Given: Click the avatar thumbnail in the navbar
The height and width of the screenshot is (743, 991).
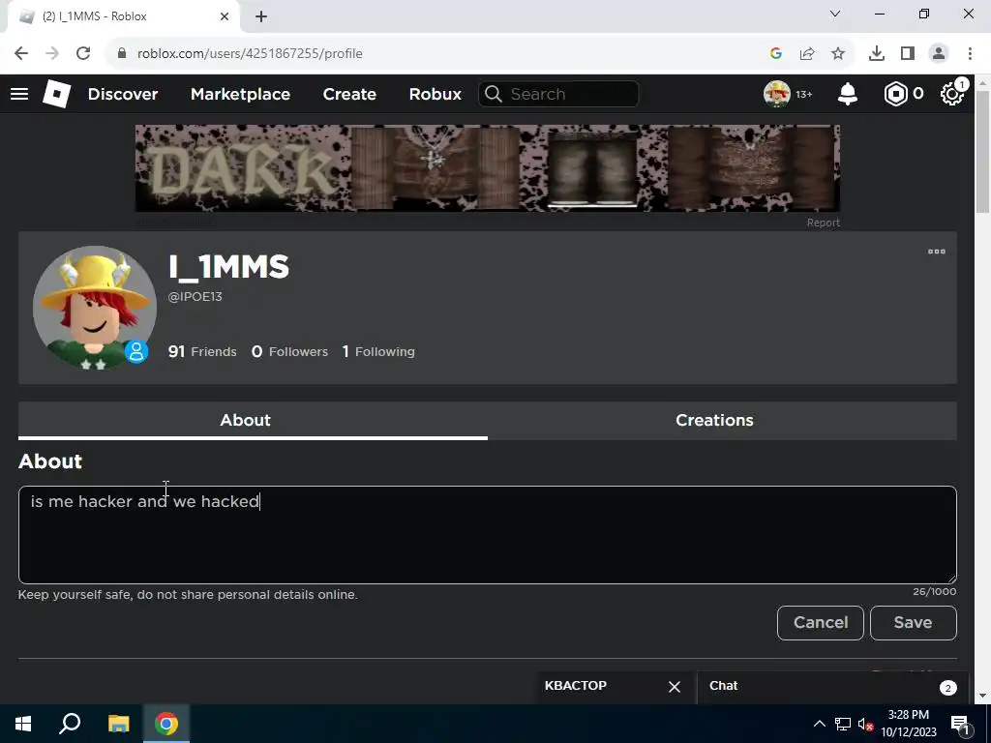Looking at the screenshot, I should (777, 94).
